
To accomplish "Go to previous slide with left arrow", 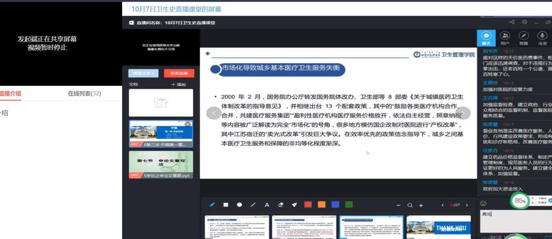I will [213, 113].
